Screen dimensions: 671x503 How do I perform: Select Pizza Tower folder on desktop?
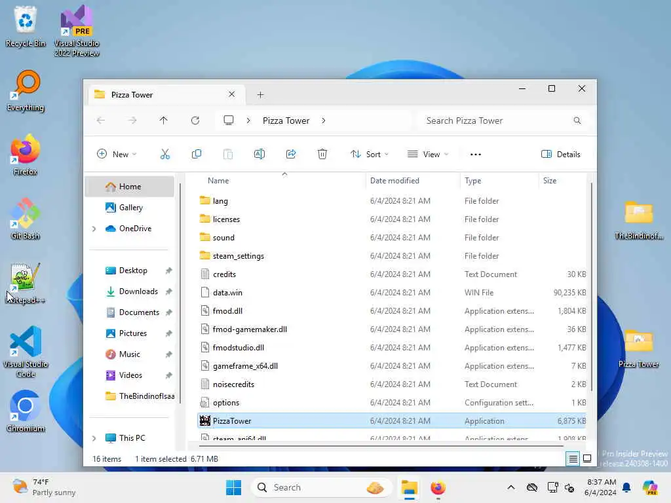coord(638,348)
